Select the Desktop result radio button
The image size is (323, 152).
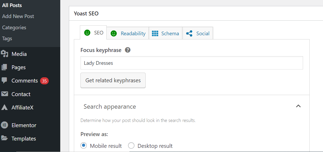click(131, 146)
